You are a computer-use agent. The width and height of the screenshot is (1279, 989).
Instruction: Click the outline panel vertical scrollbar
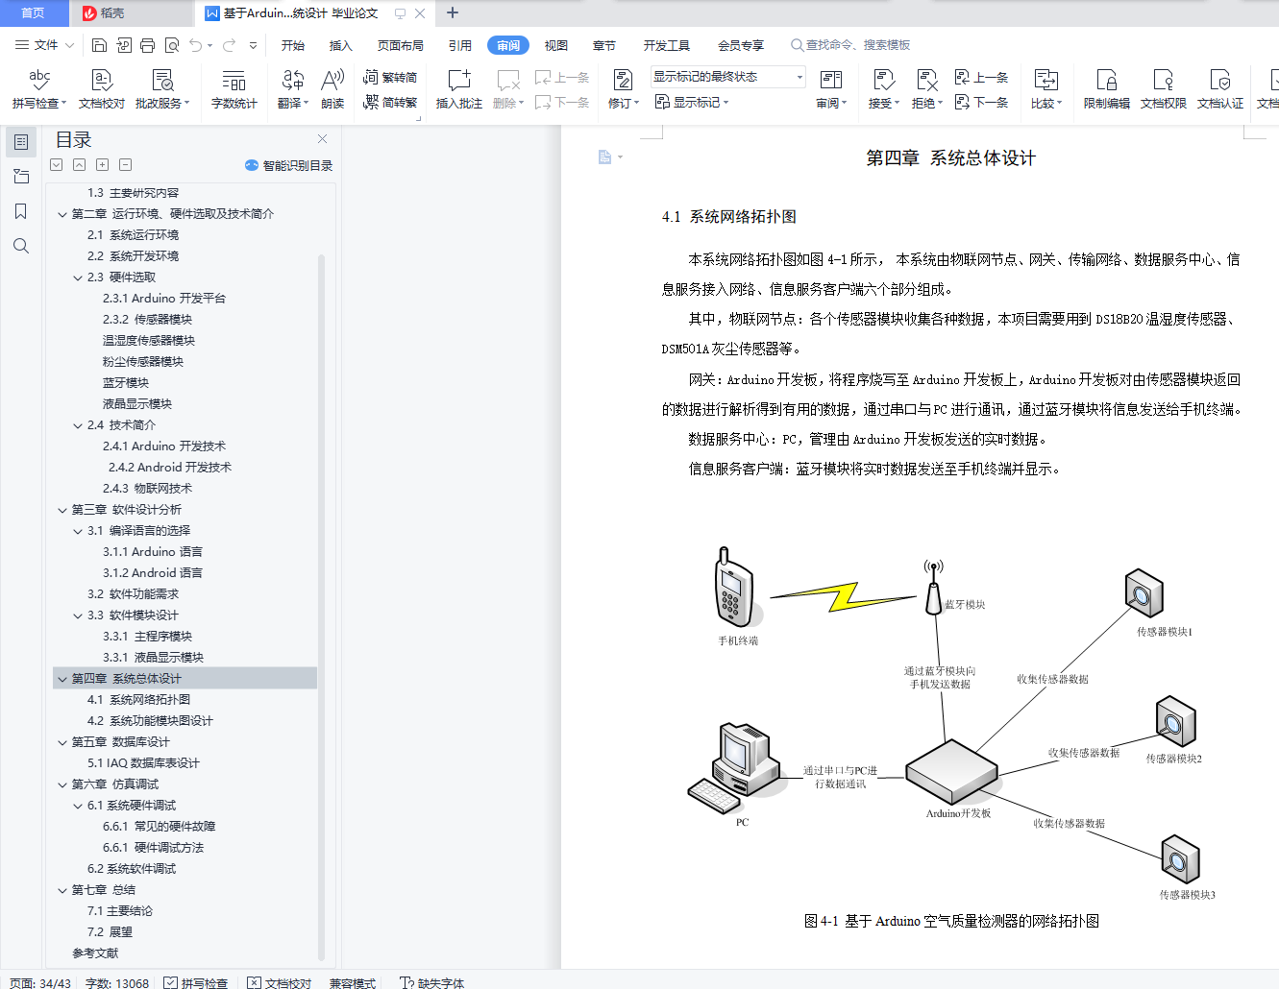pos(321,605)
